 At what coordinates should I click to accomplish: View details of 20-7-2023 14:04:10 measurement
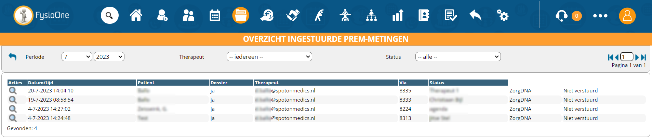[13, 91]
